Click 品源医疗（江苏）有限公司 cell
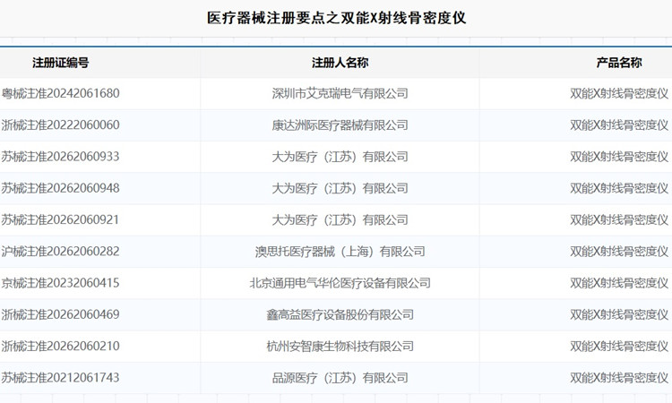The height and width of the screenshot is (403, 672). [340, 378]
